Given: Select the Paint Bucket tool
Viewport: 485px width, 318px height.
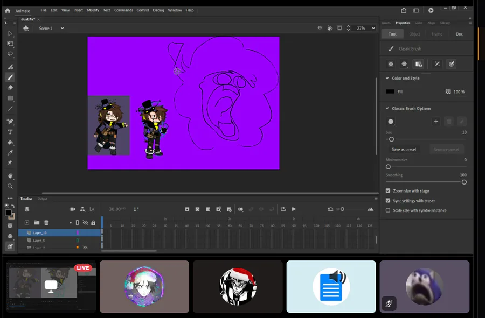Looking at the screenshot, I should (x=10, y=143).
